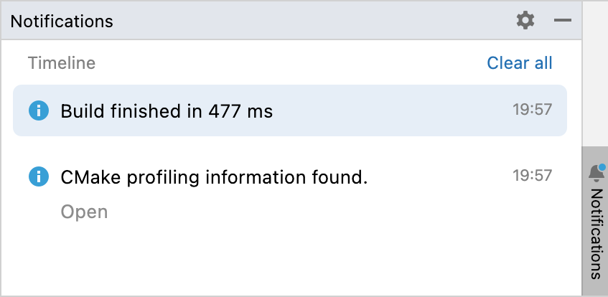
Task: Open the CMake profiling information
Action: [84, 212]
